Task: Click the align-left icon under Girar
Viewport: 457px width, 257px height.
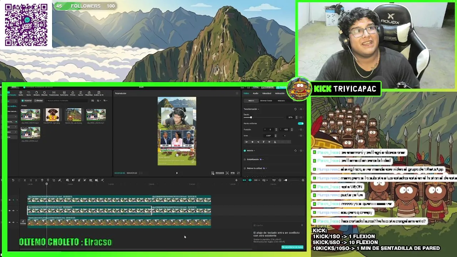Action: coord(247,142)
